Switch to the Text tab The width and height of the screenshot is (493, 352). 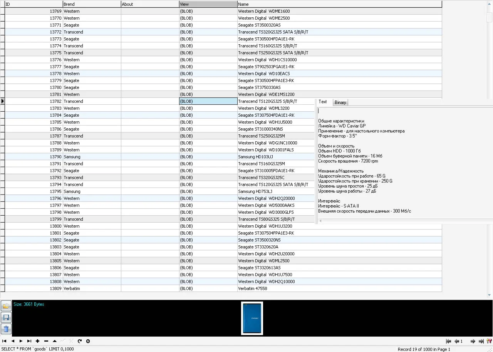coord(323,102)
